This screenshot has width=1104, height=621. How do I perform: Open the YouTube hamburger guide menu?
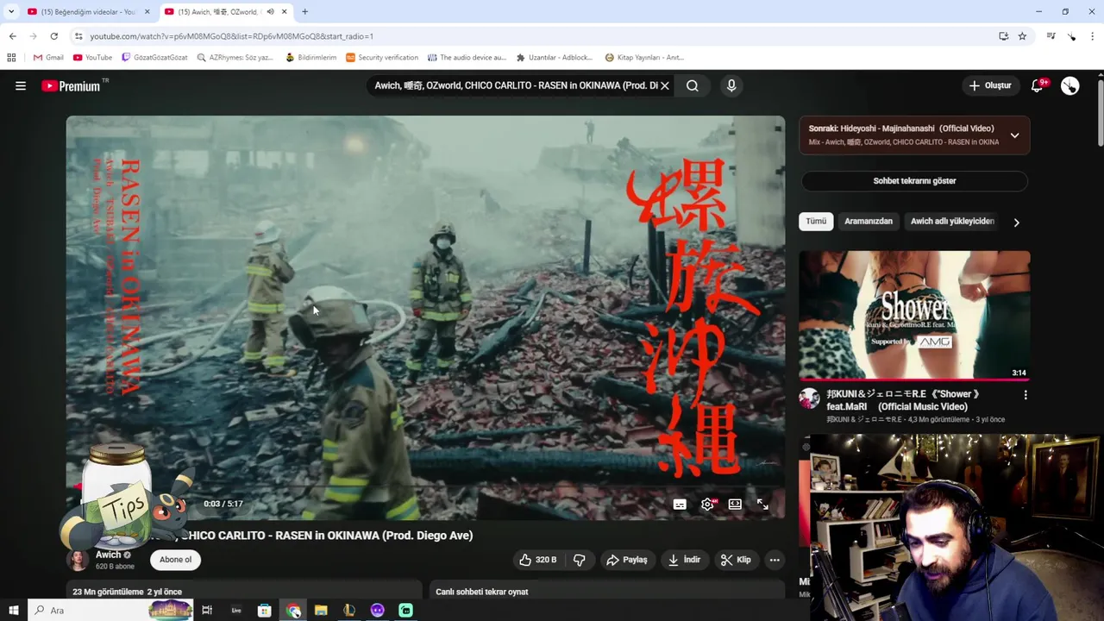click(21, 85)
